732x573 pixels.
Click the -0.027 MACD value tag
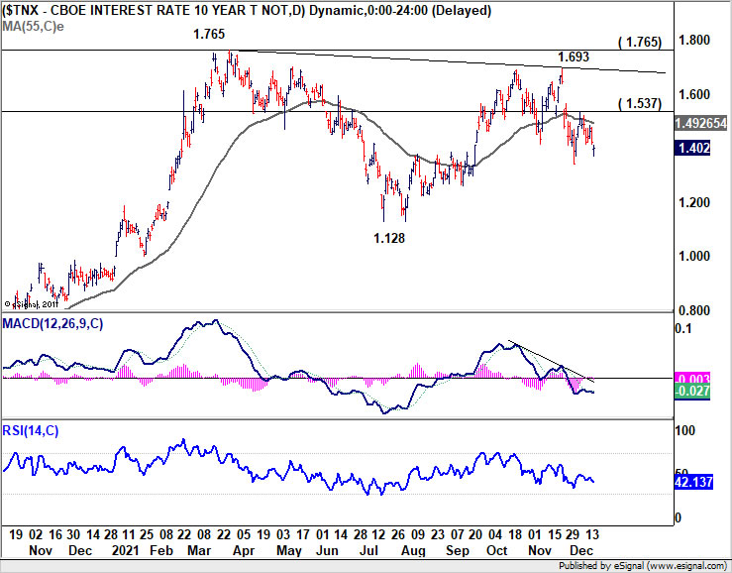[692, 391]
